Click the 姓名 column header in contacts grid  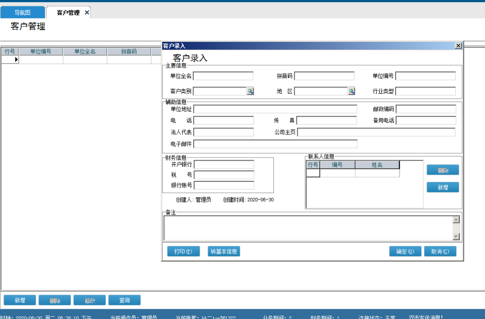point(377,165)
